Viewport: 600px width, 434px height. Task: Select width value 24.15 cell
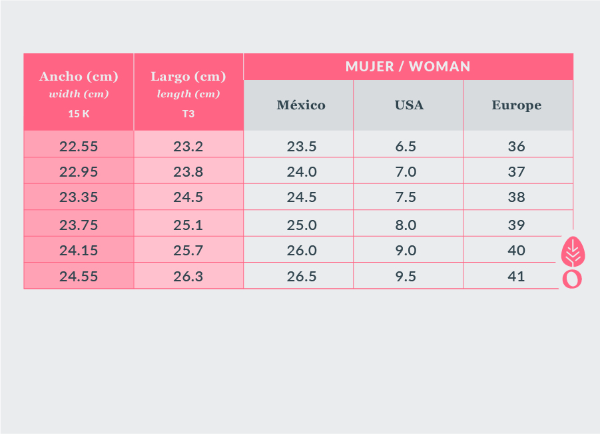pyautogui.click(x=79, y=251)
